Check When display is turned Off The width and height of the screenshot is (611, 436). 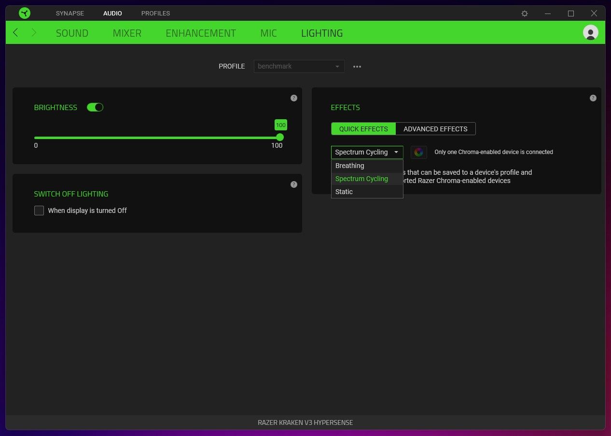pyautogui.click(x=39, y=211)
